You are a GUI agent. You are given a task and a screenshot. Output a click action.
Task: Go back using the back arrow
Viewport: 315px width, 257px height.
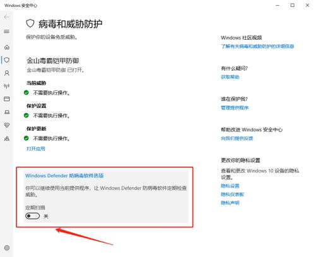(6, 17)
